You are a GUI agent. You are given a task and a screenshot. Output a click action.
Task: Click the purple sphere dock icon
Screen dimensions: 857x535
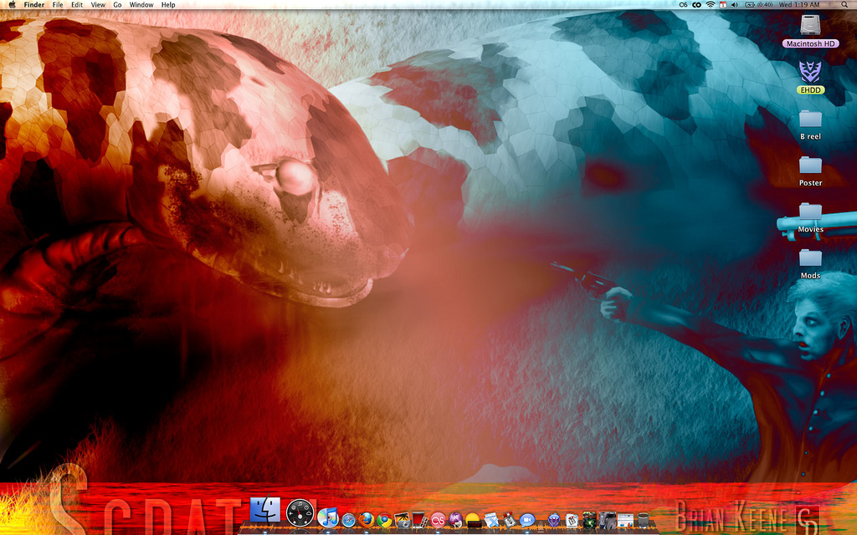pos(455,520)
